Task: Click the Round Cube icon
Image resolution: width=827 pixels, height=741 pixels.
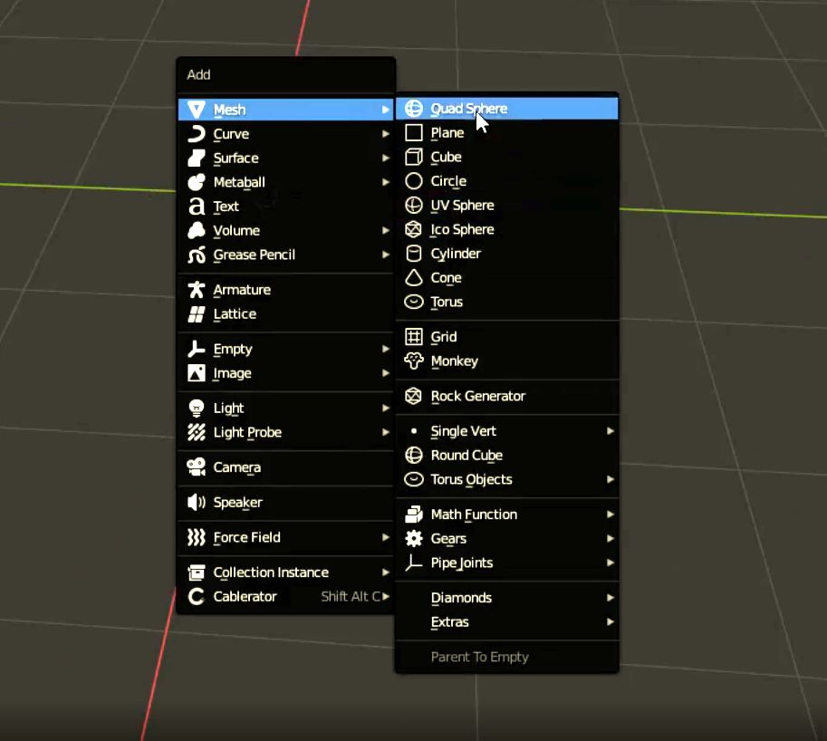Action: [x=413, y=455]
